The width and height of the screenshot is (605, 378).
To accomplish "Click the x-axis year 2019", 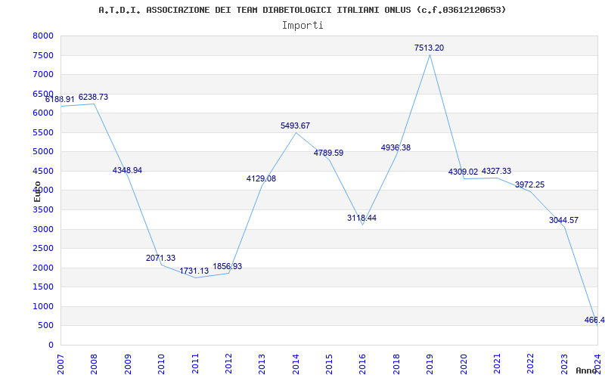I will 430,364.
